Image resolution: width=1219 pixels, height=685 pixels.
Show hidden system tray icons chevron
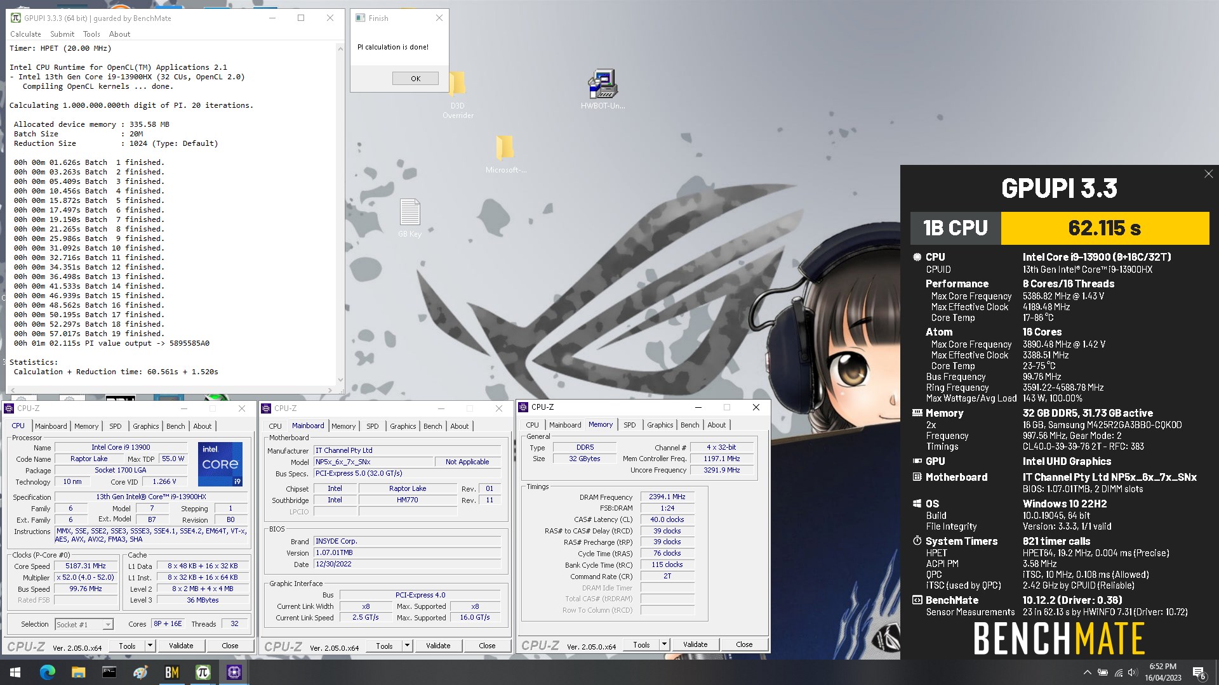(1087, 672)
